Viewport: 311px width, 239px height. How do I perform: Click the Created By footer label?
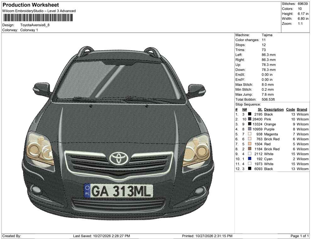pos(12,236)
